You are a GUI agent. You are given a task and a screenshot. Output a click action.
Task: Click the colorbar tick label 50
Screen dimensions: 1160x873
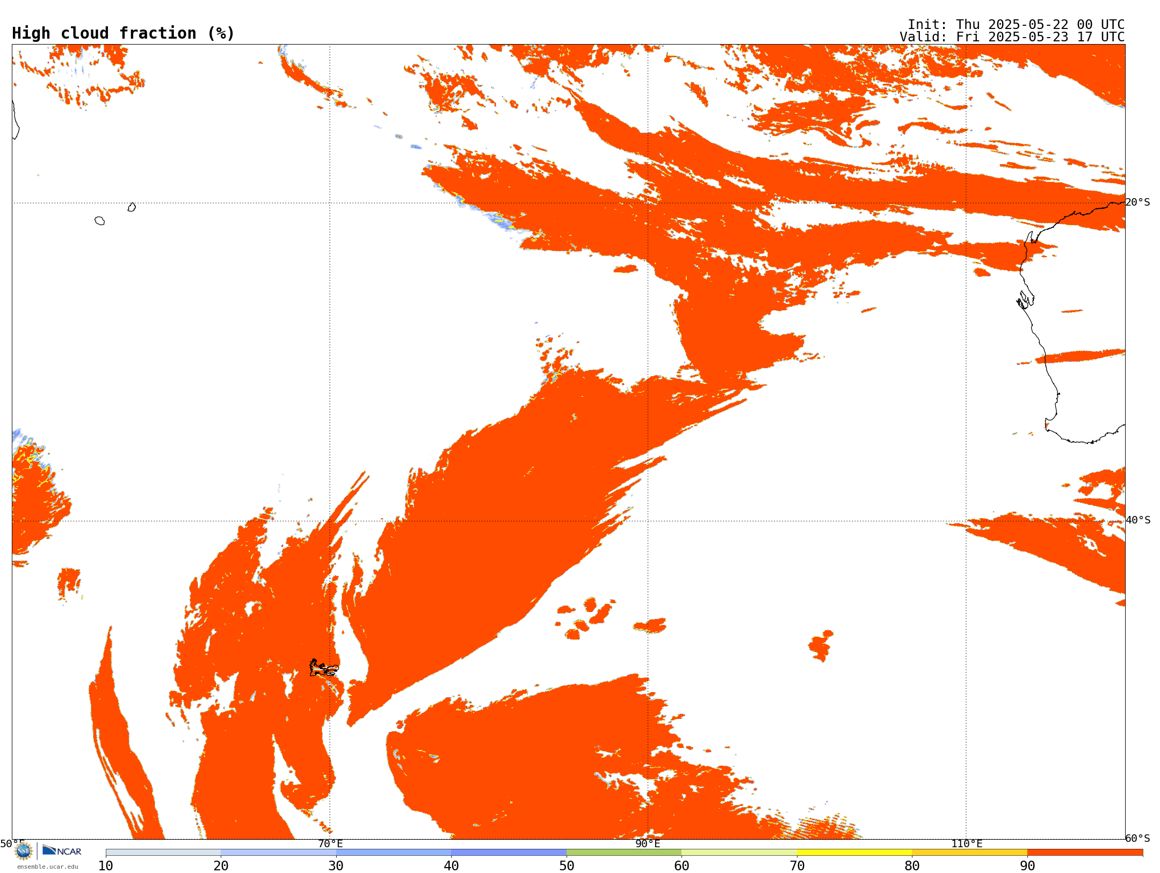(567, 866)
